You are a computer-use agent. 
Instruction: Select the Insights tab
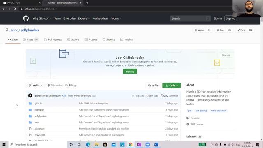pyautogui.click(x=127, y=39)
